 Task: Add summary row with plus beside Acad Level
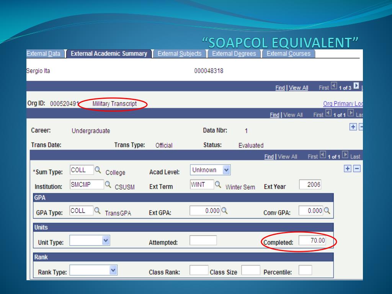(x=348, y=169)
